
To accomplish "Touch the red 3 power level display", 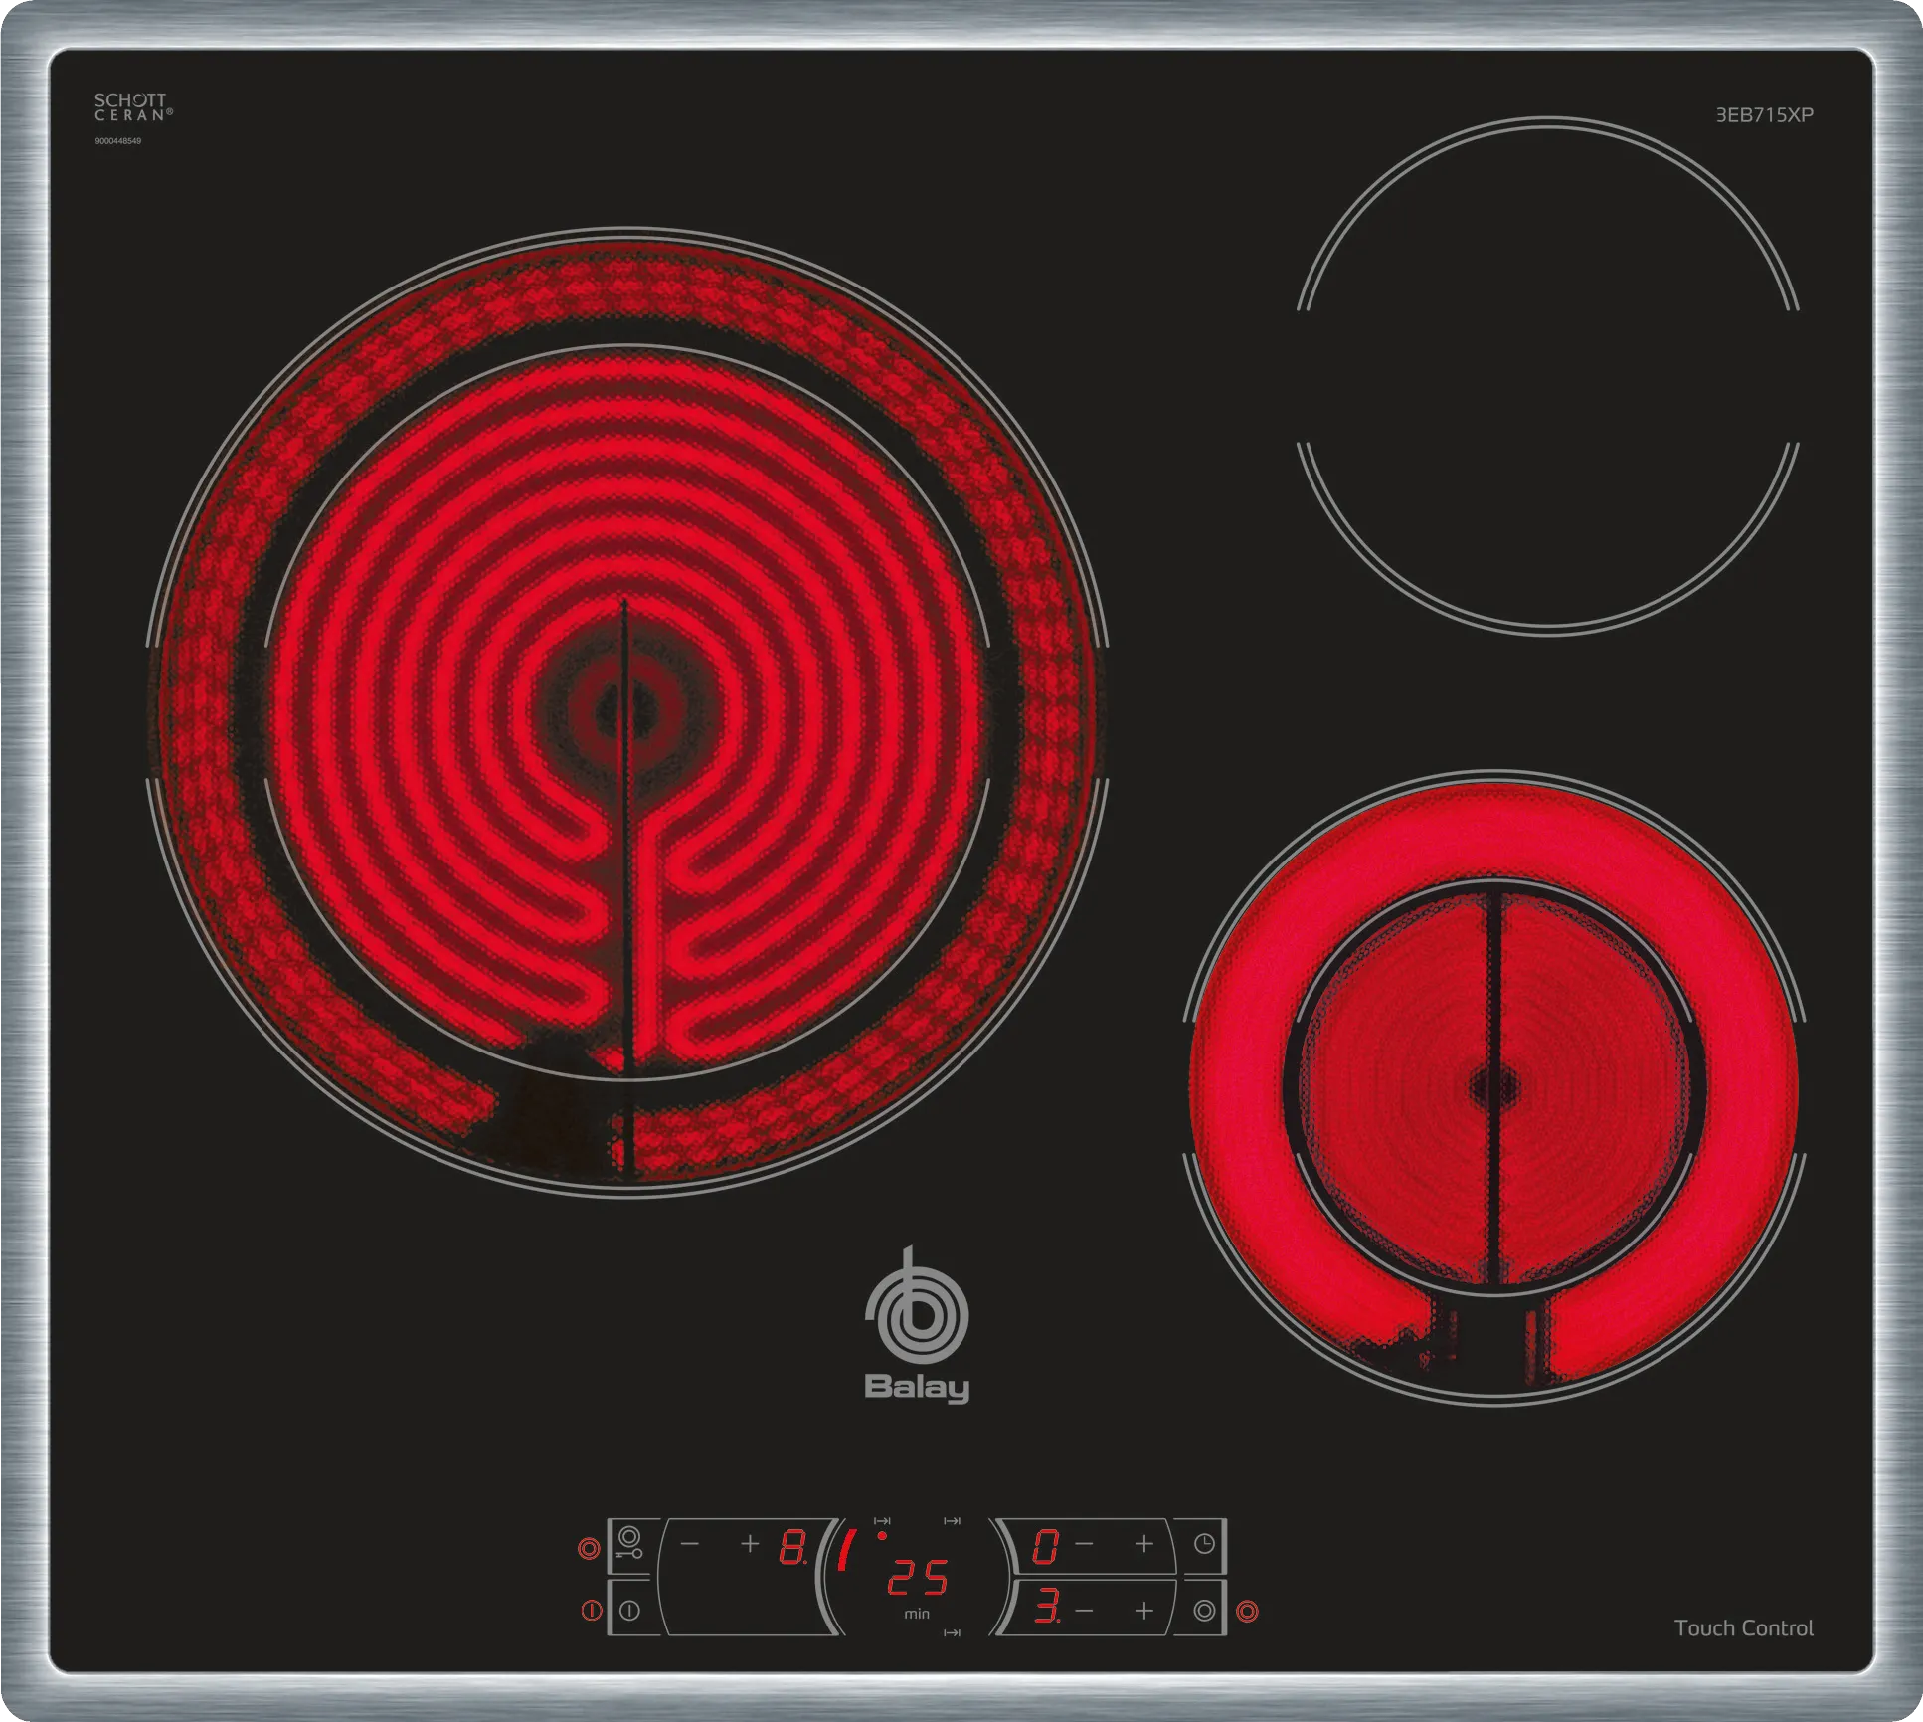I will click(x=1047, y=1606).
